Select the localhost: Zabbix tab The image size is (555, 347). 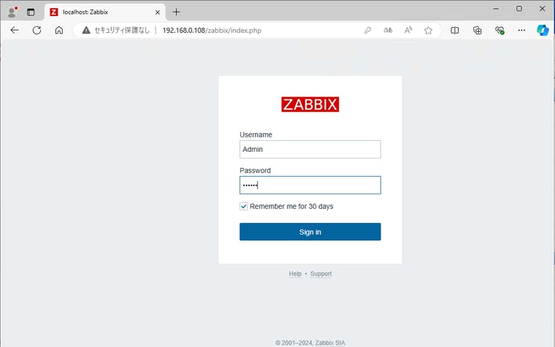(104, 12)
